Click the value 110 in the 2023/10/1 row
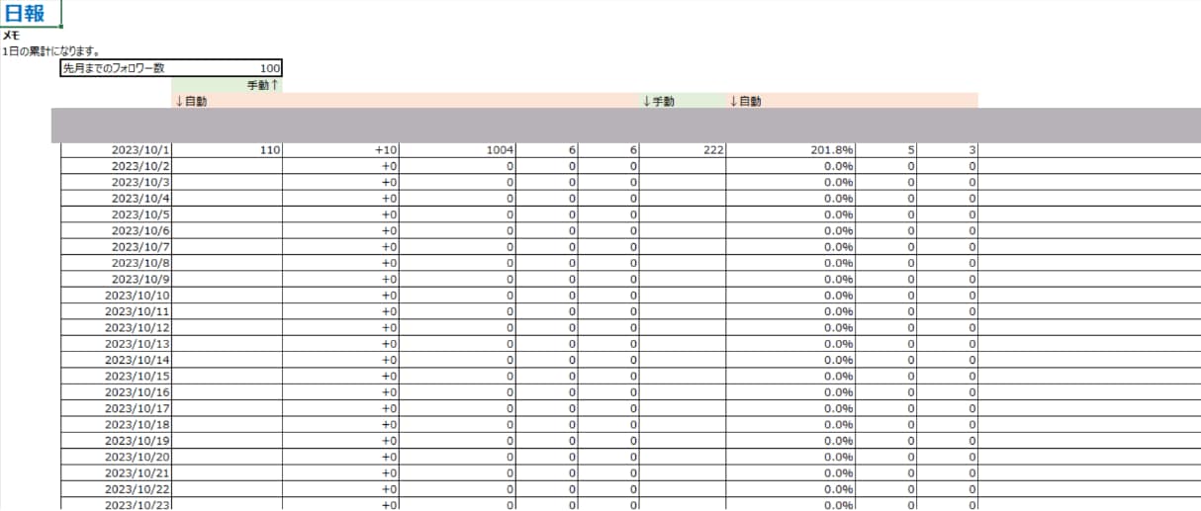The width and height of the screenshot is (1201, 511). tap(227, 150)
